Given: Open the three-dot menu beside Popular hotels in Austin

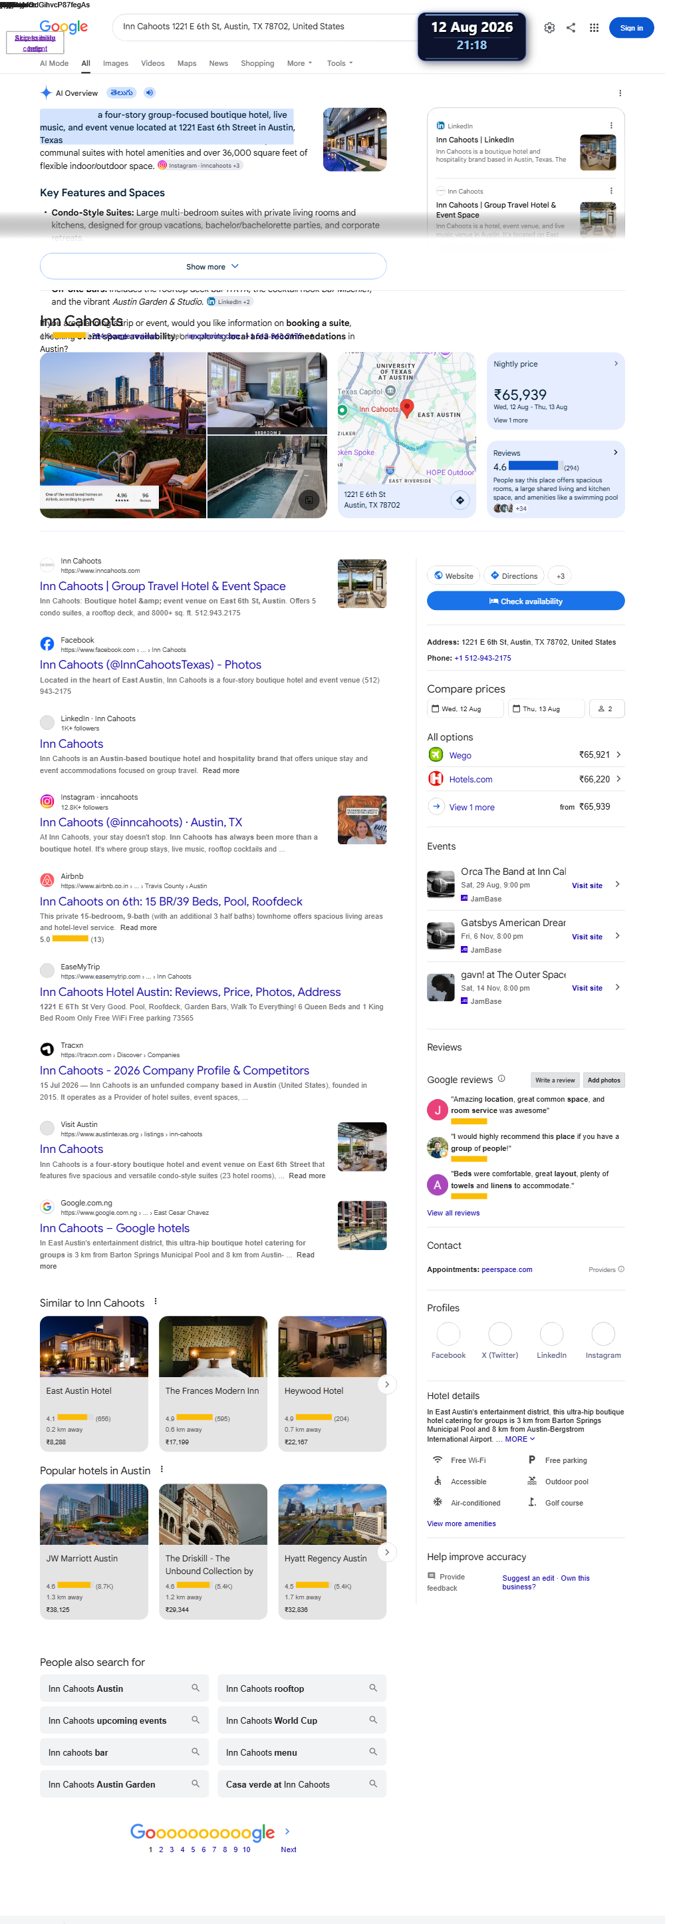Looking at the screenshot, I should (162, 1469).
